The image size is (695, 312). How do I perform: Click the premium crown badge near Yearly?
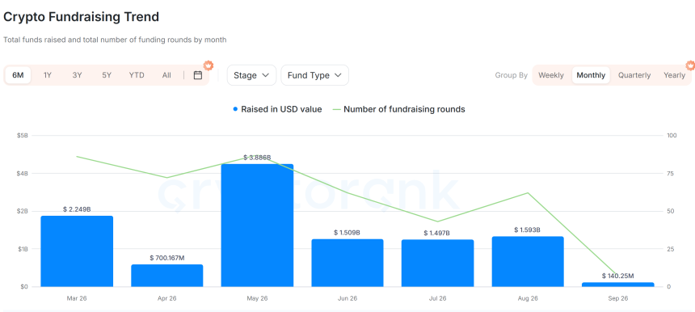(x=690, y=65)
